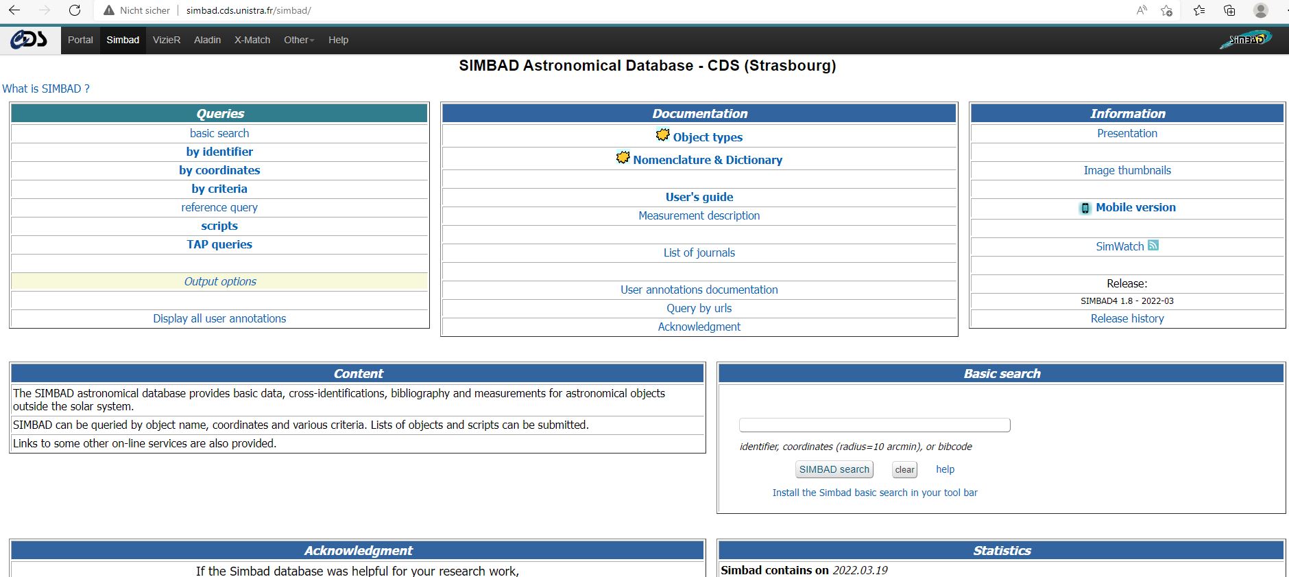1289x577 pixels.
Task: Click the browser back arrow
Action: (14, 10)
